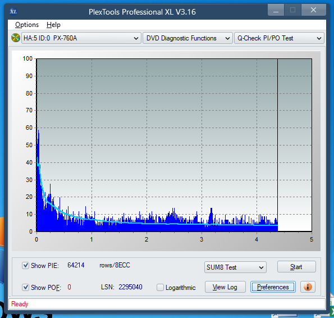
Task: Open the orange info button
Action: [308, 287]
